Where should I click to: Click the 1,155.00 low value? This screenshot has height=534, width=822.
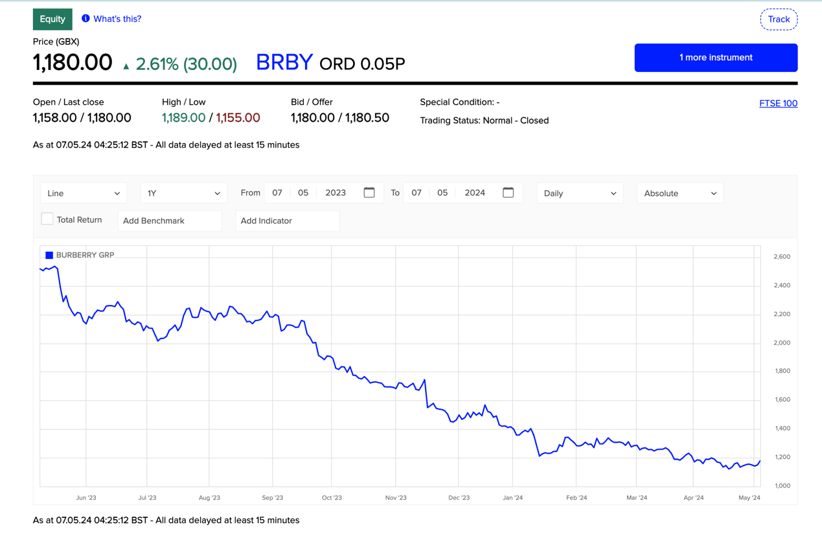pos(238,118)
